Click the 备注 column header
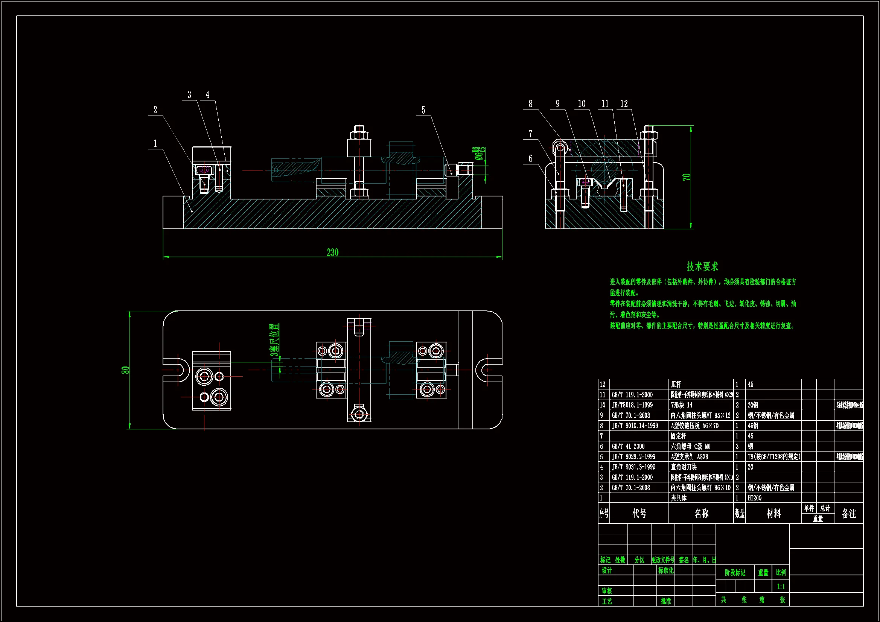Image resolution: width=880 pixels, height=622 pixels. 848,514
